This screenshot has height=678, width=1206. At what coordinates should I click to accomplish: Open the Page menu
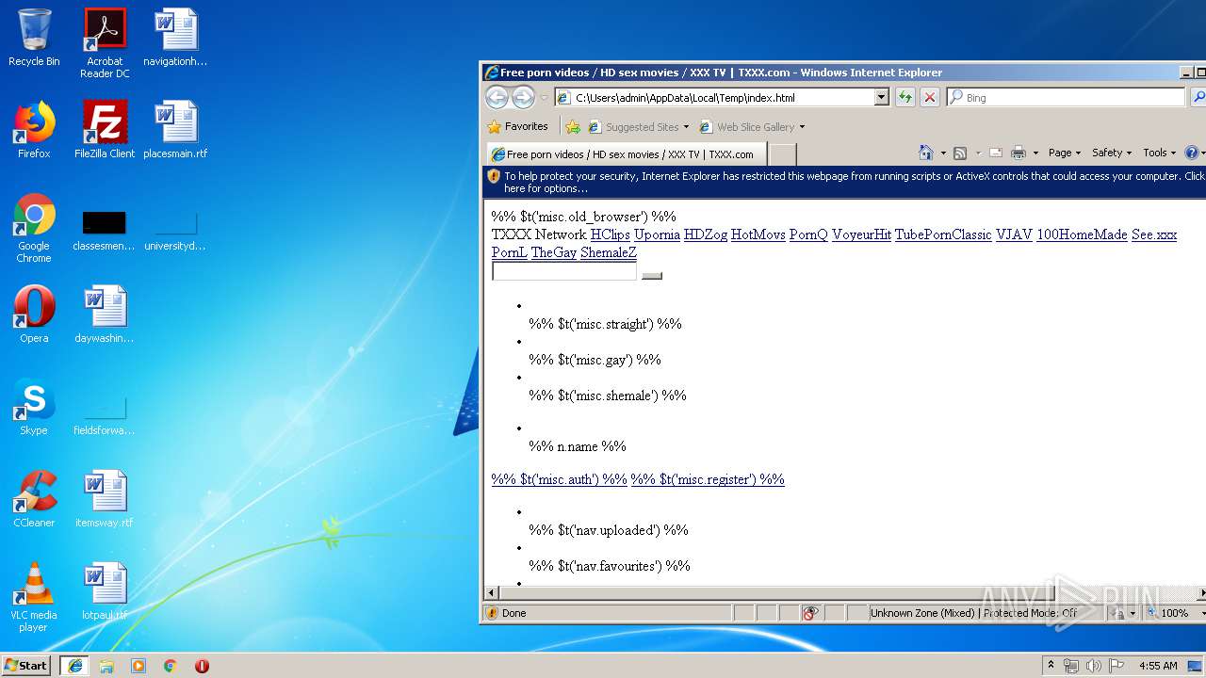(1065, 153)
